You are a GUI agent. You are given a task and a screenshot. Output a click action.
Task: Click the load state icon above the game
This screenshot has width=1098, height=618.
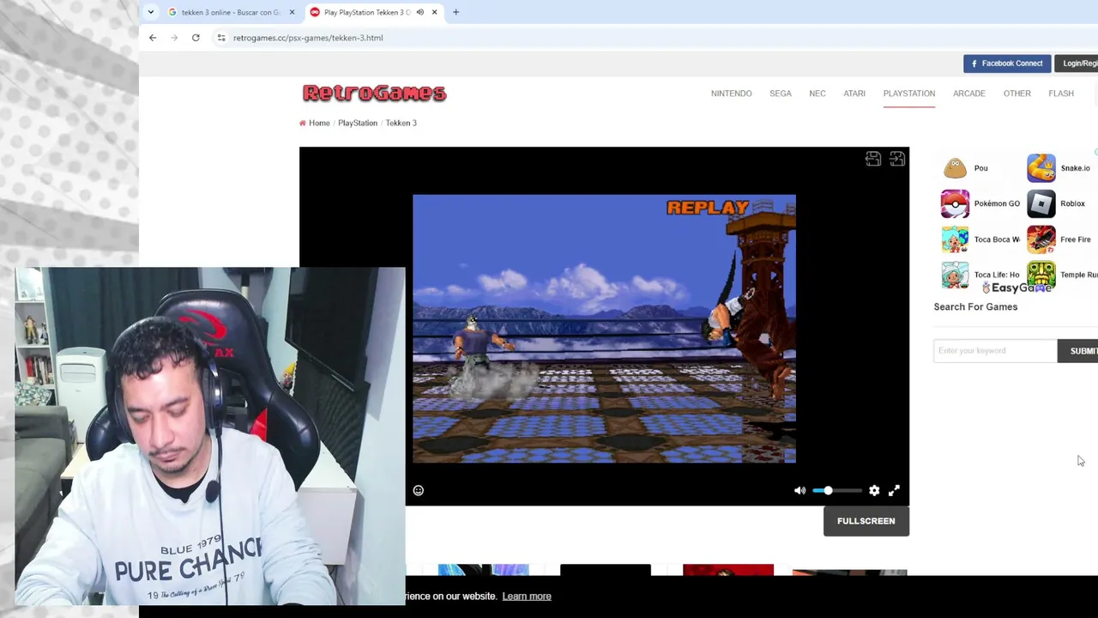click(x=897, y=159)
